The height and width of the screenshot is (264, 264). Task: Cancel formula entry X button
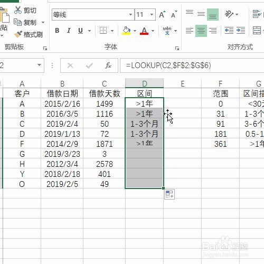(70, 65)
